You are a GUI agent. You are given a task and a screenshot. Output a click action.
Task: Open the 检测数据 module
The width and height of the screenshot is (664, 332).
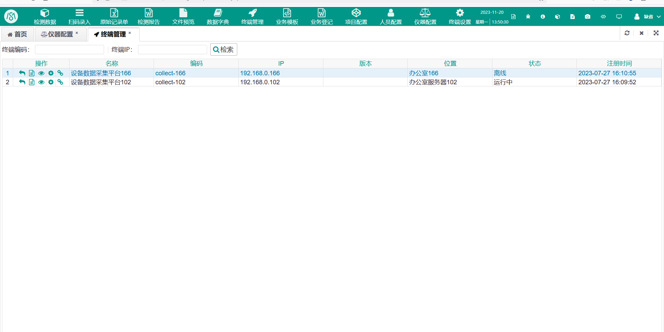tap(45, 17)
